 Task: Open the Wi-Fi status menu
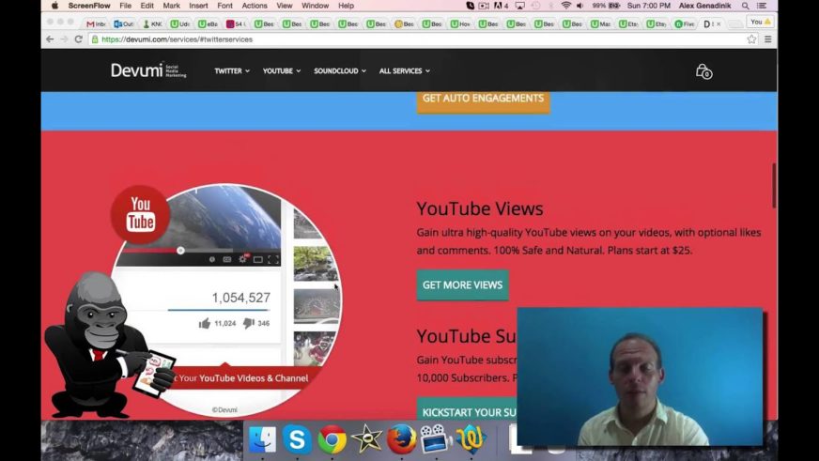565,6
